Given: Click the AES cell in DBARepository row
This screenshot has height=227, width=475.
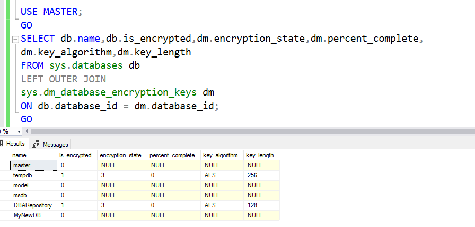Looking at the screenshot, I should (221, 205).
